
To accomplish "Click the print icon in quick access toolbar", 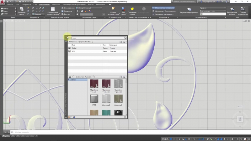I will [x=20, y=2].
